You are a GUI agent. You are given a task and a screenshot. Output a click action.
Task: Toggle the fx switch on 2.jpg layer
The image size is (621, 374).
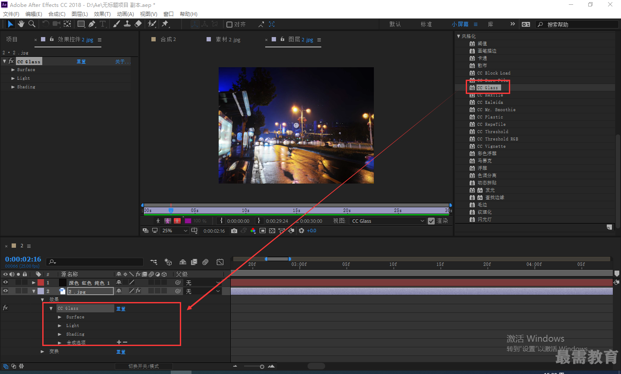tap(138, 291)
